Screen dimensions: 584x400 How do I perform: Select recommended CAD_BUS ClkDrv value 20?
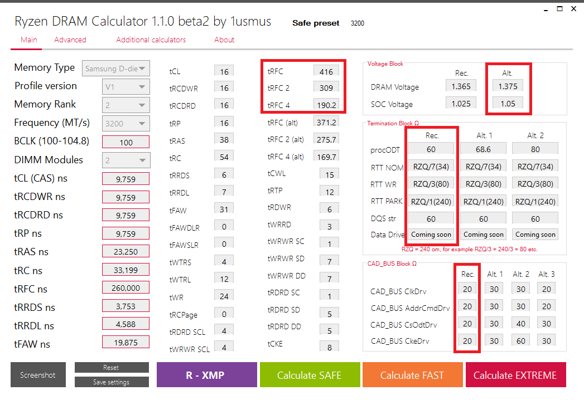(x=467, y=289)
